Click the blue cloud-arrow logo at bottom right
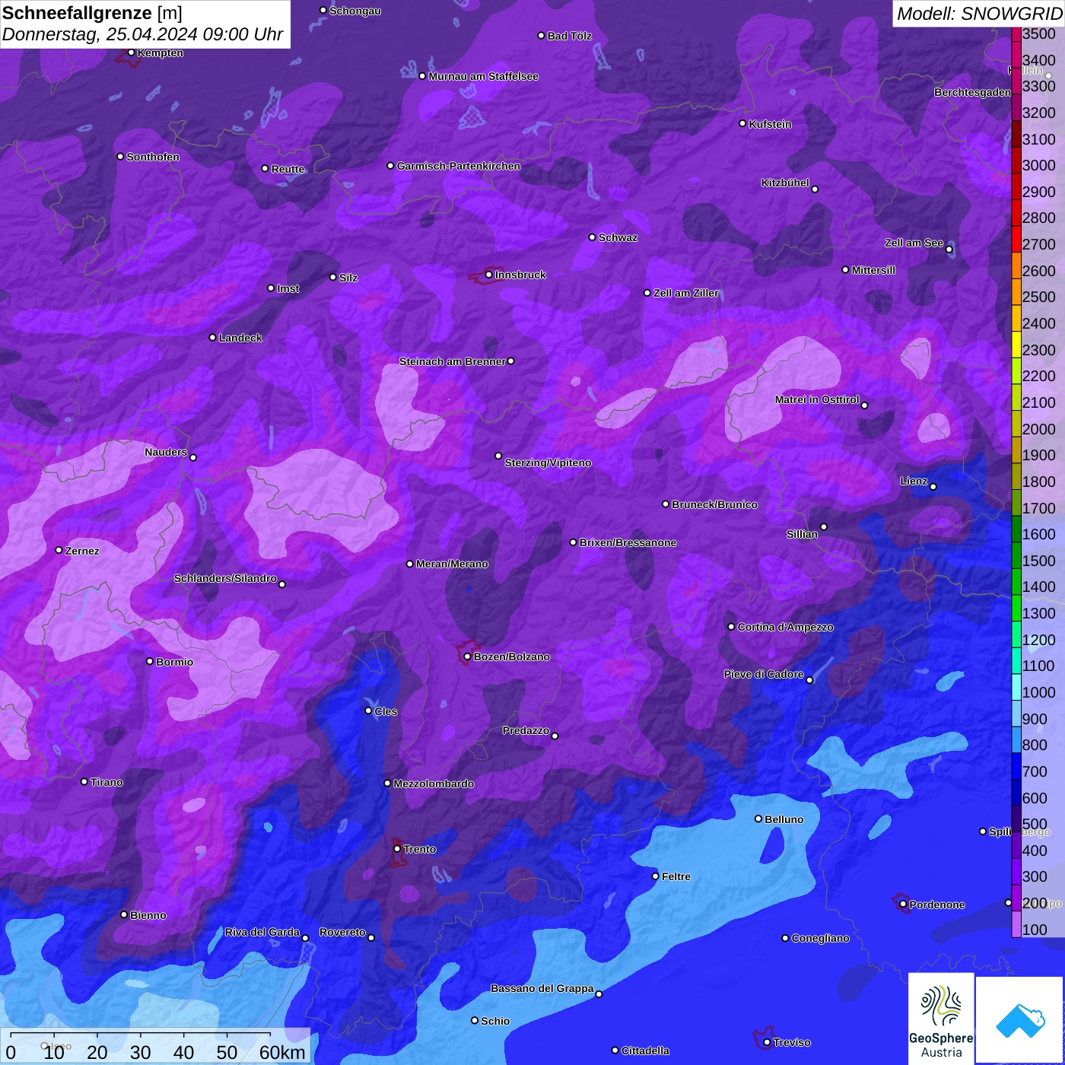 pos(1020,1020)
